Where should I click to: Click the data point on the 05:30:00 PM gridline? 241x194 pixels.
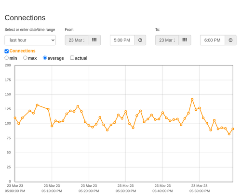[x=126, y=112]
